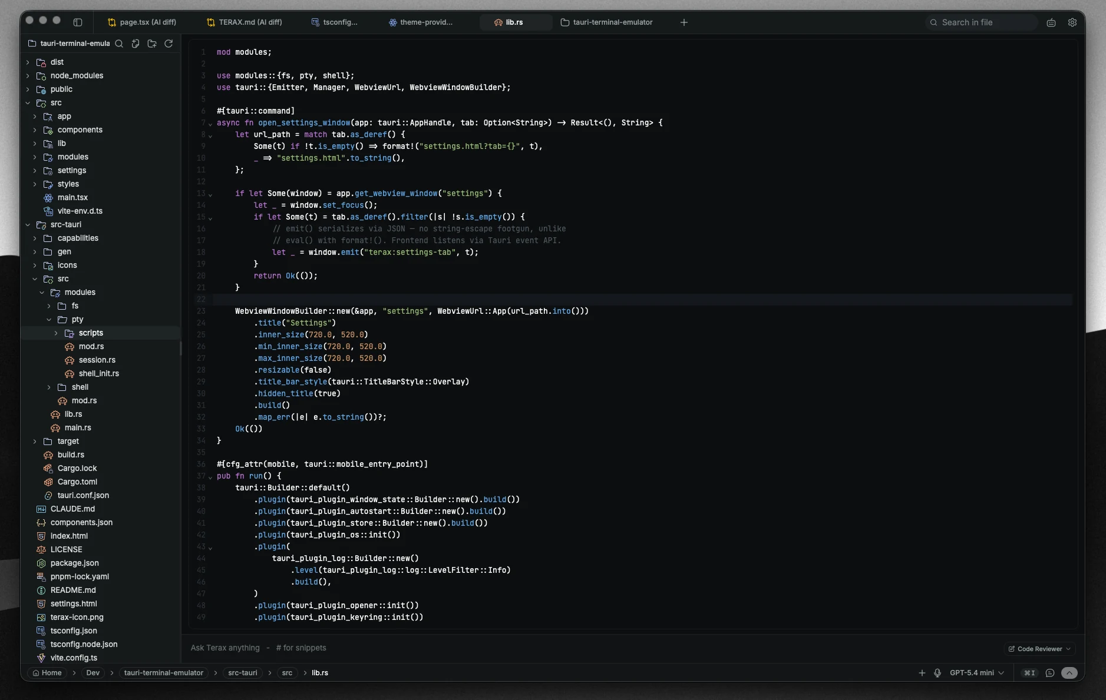Viewport: 1106px width, 700px height.
Task: Open the GPT-5.4 mini model dropdown
Action: (977, 673)
